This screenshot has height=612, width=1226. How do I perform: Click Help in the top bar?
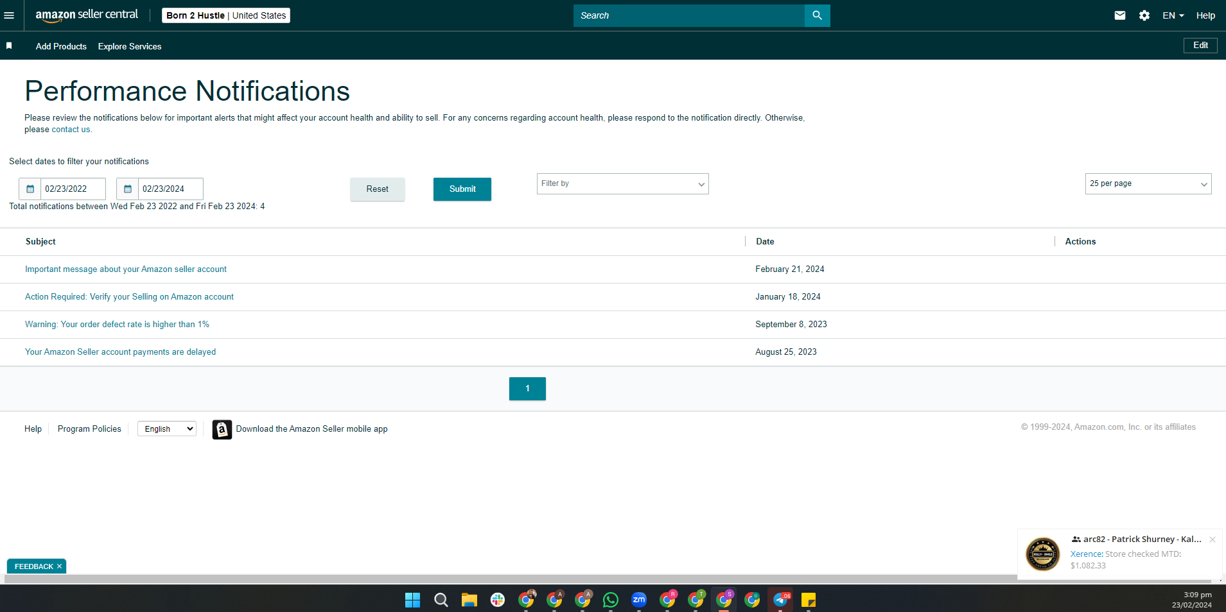tap(1205, 15)
